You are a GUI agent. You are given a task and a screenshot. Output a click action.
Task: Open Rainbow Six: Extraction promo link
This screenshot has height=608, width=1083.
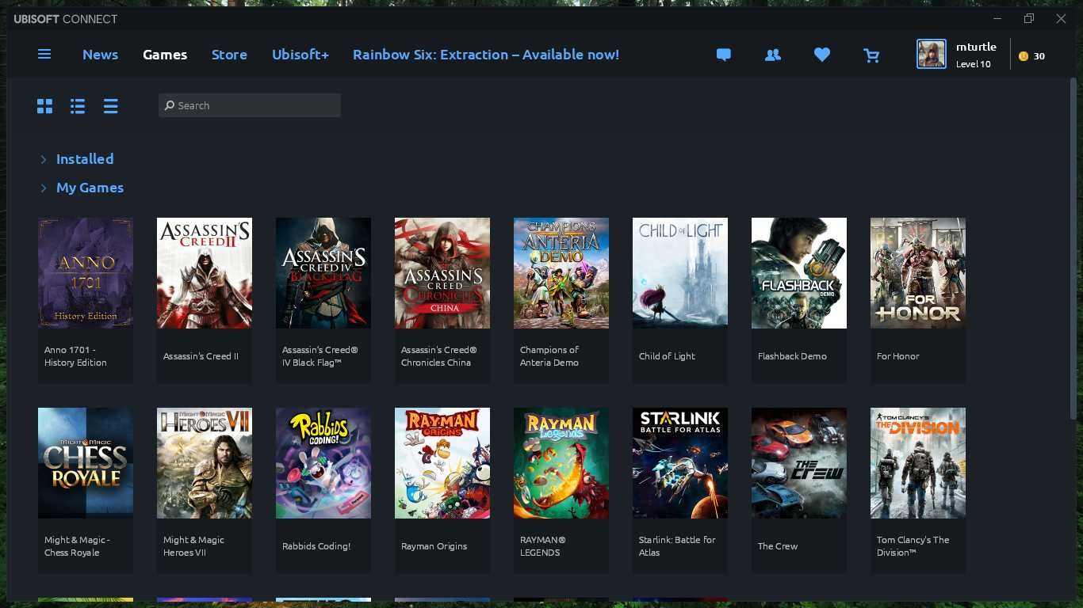(486, 55)
